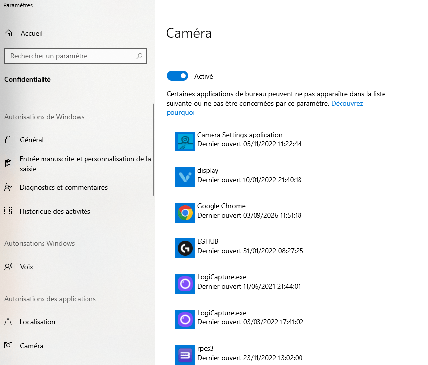The image size is (428, 365).
Task: Click the Historique des activités icon
Action: click(8, 211)
